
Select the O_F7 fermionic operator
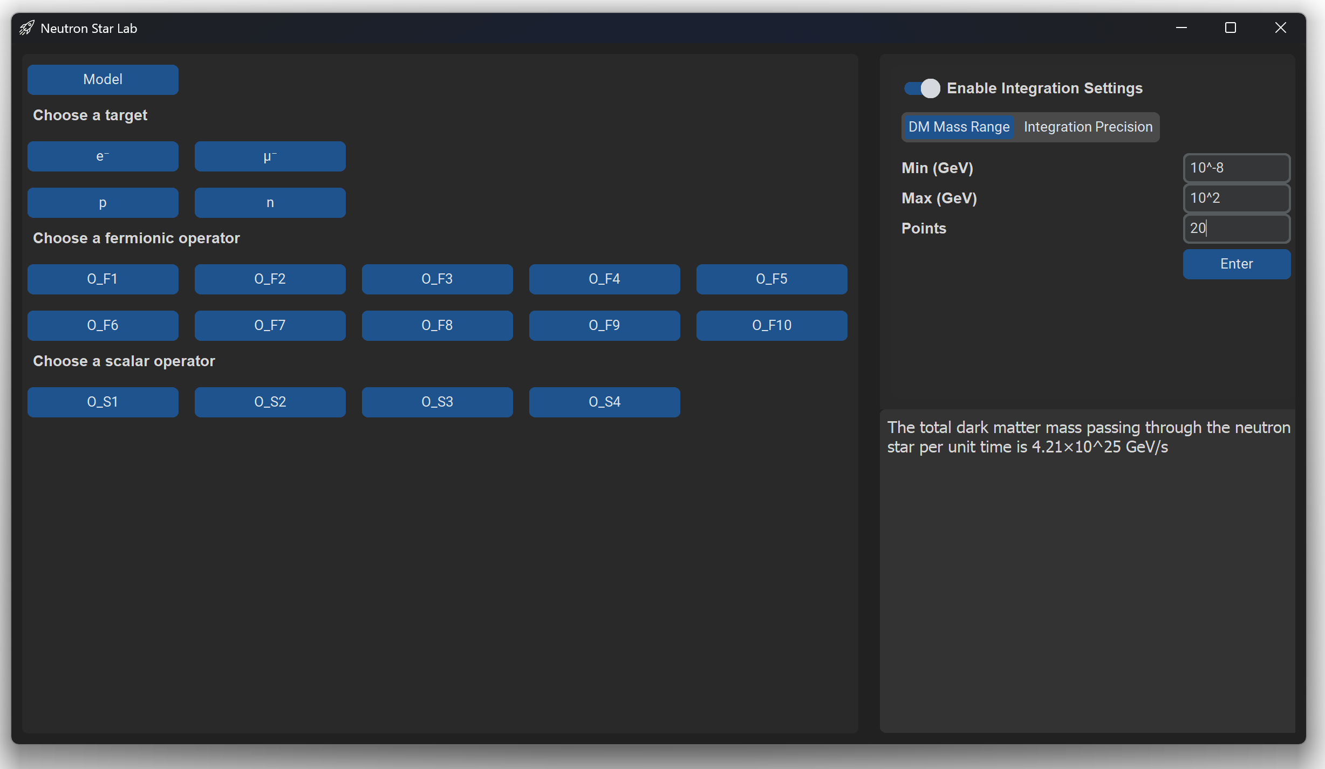point(270,326)
